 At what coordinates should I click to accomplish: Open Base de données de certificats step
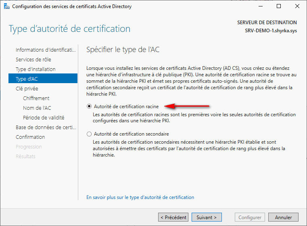coord(45,128)
